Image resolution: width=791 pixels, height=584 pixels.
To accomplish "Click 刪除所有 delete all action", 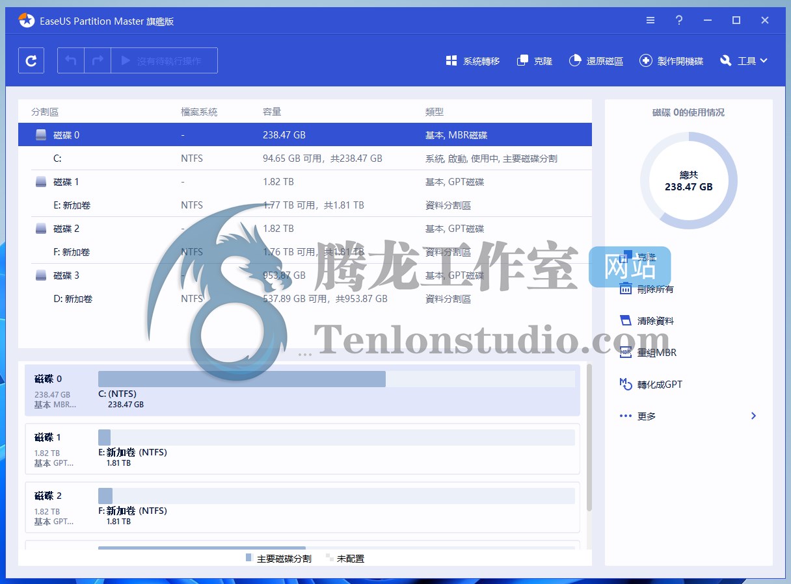I will point(647,289).
